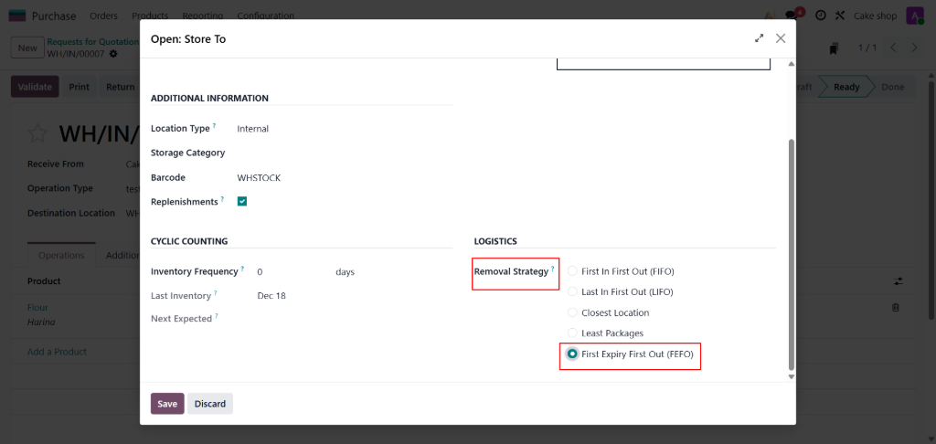The height and width of the screenshot is (444, 936).
Task: Click the bookmark icon near pager
Action: click(x=834, y=48)
